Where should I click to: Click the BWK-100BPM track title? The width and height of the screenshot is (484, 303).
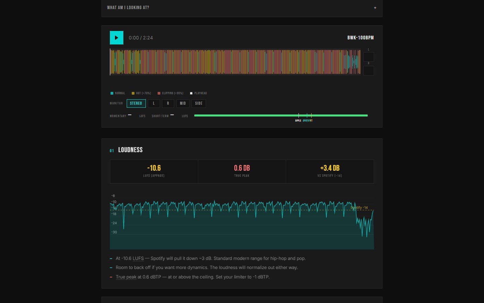pyautogui.click(x=361, y=38)
